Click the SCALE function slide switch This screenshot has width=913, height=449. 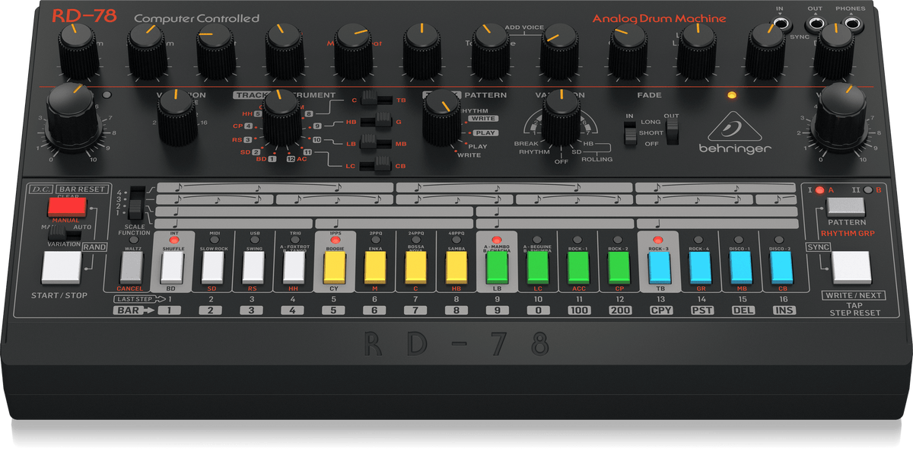[135, 205]
